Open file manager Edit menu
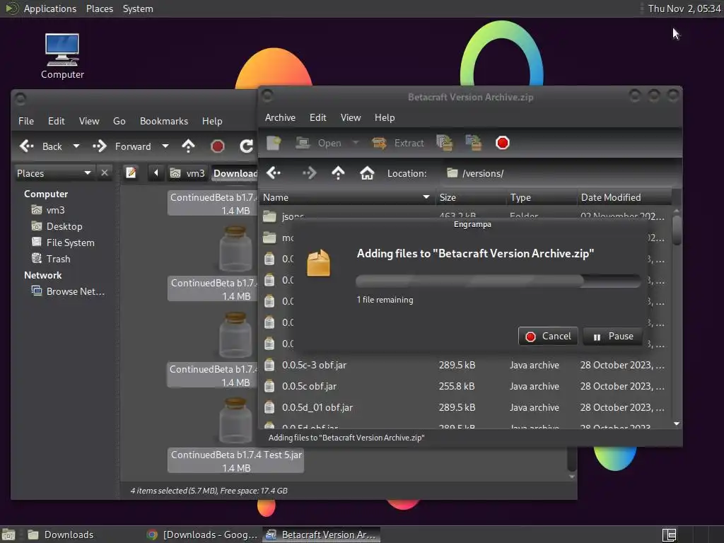 [57, 121]
